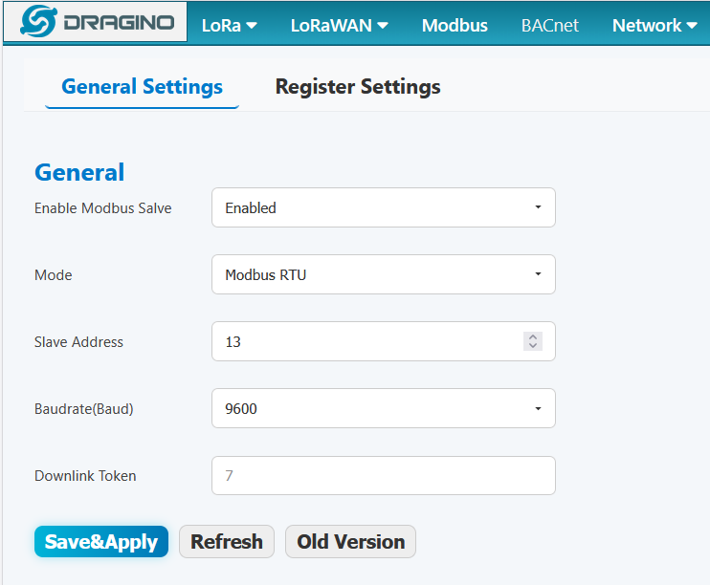The height and width of the screenshot is (585, 710).
Task: Go to the Modbus menu item
Action: 455,26
